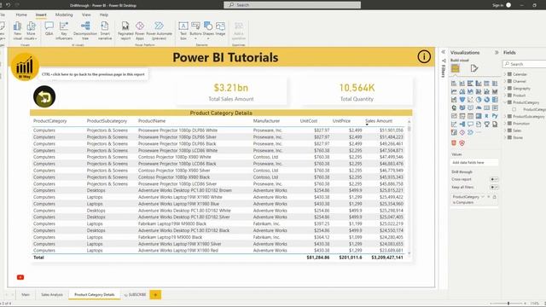Choose the Pie chart visualization type
The height and width of the screenshot is (307, 546).
pos(479,100)
